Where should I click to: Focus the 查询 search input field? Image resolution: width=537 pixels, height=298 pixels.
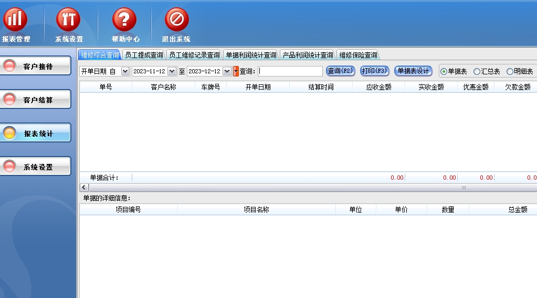point(290,71)
